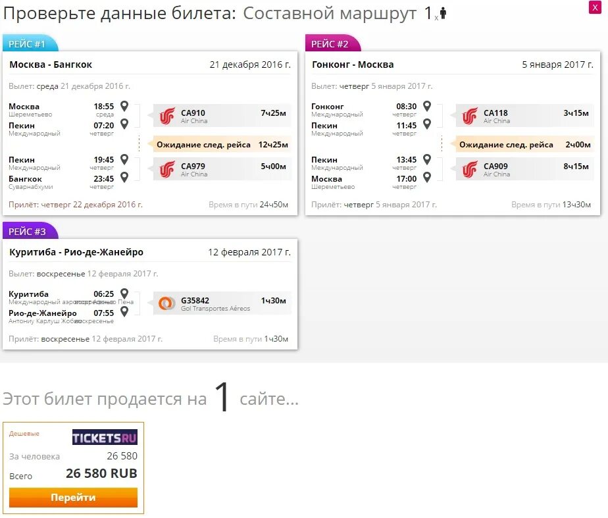Click the 12ч25м layover wait bar
This screenshot has width=608, height=518.
point(221,145)
